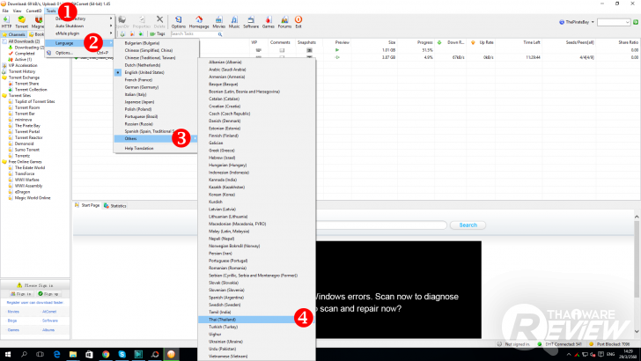Click the Delete toolbar icon
This screenshot has height=361, width=641.
tap(159, 22)
